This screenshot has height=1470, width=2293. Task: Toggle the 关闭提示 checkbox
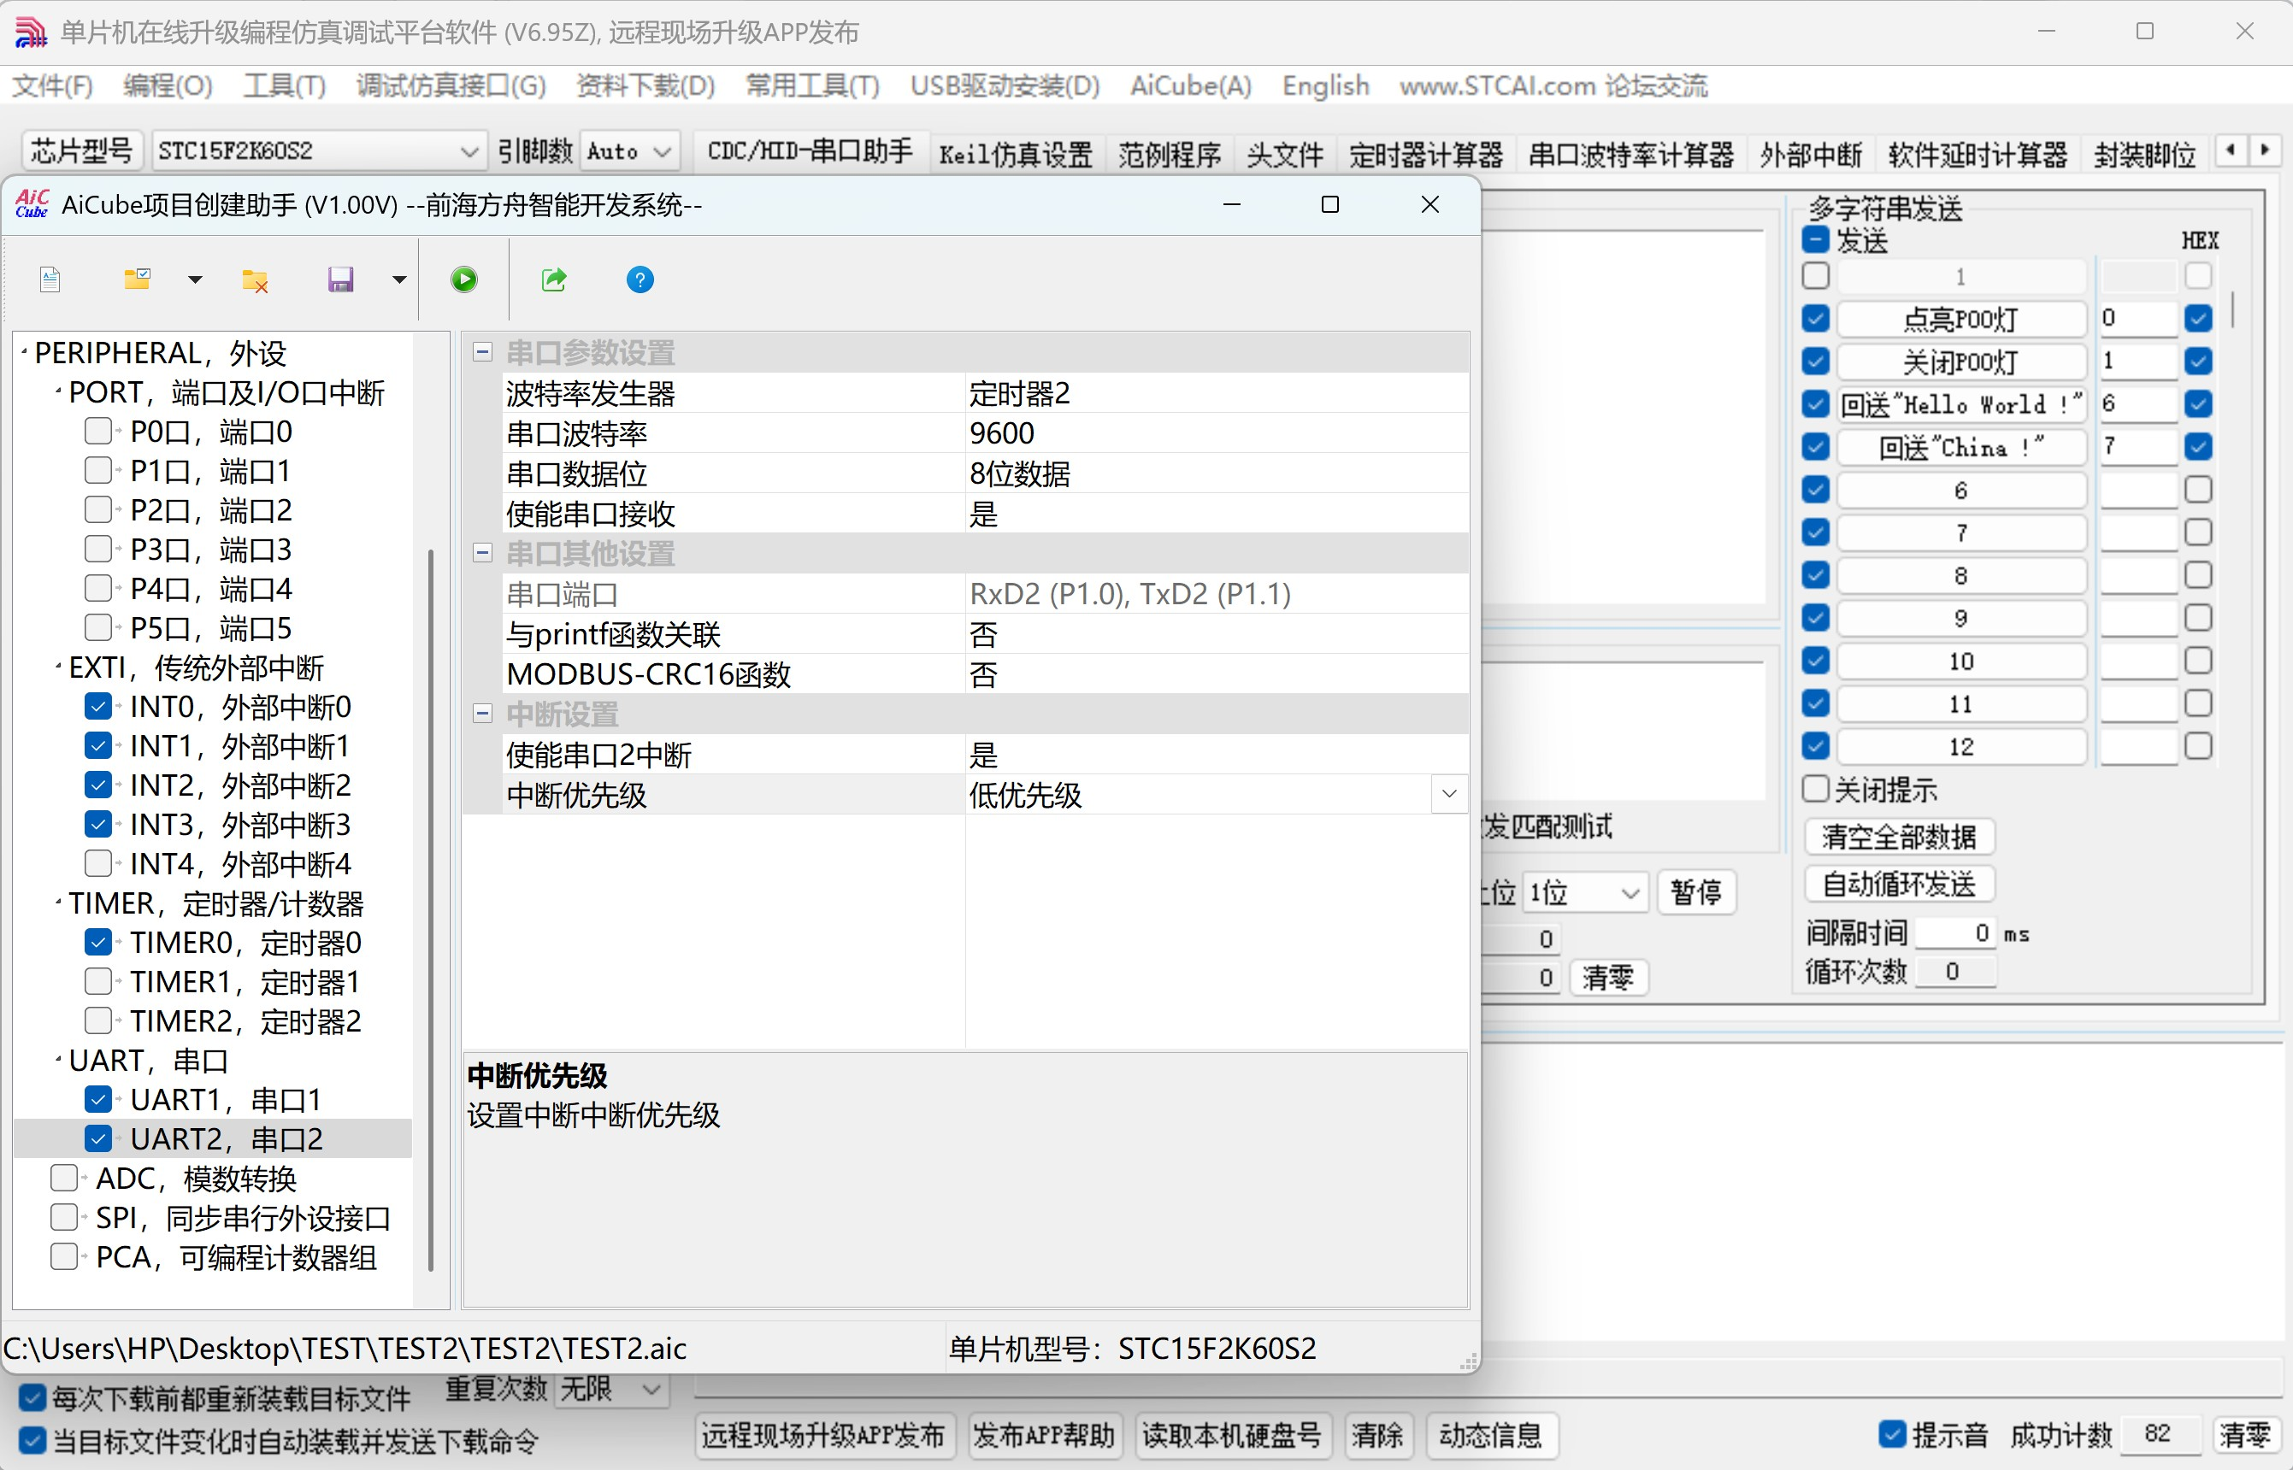[1815, 790]
